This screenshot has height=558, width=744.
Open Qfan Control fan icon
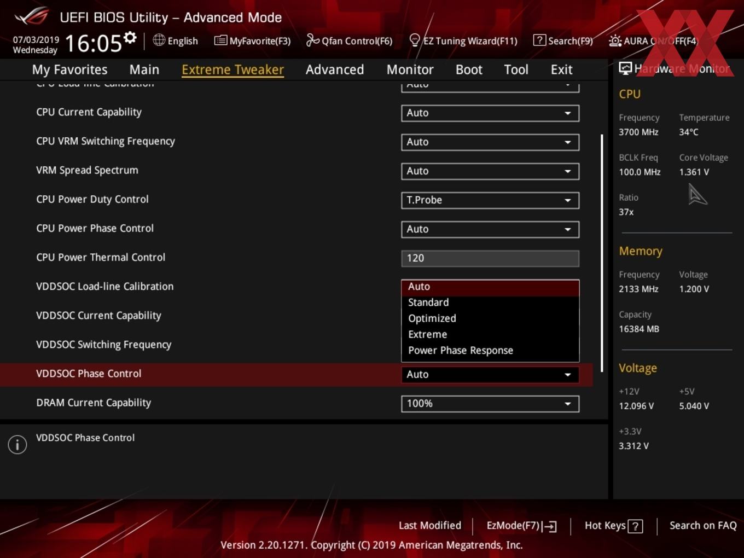[x=312, y=40]
